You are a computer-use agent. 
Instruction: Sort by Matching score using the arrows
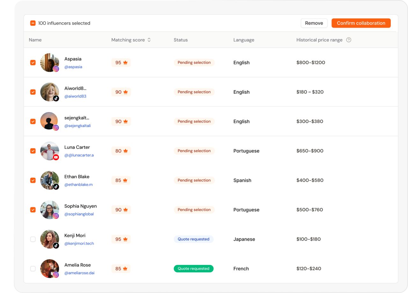[149, 40]
